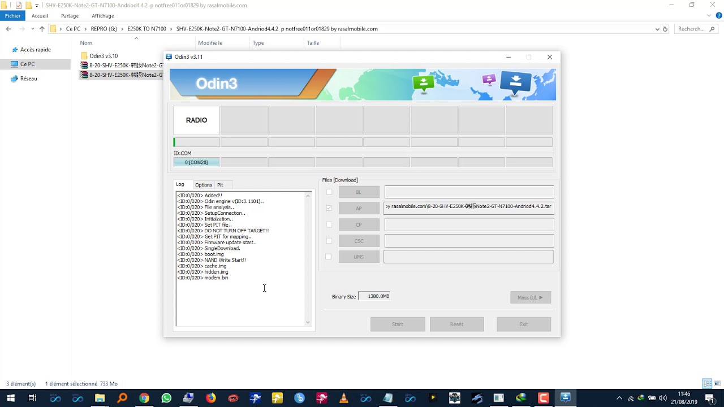
Task: Launch Firefox from the taskbar
Action: (x=210, y=398)
